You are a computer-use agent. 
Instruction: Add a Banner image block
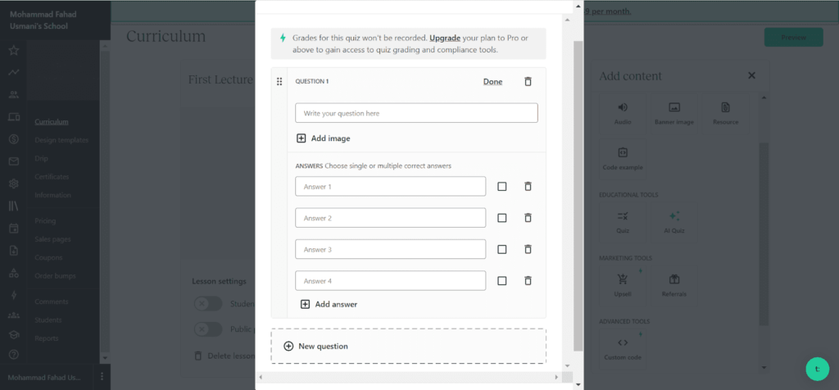(x=674, y=113)
